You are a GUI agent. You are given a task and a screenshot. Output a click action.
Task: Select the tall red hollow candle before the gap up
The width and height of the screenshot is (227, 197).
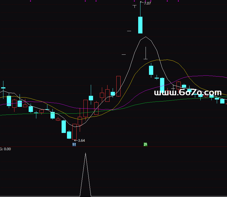(x=118, y=86)
